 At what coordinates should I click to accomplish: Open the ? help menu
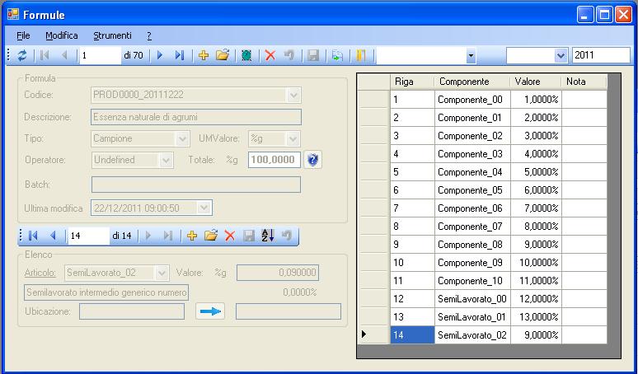pyautogui.click(x=149, y=35)
